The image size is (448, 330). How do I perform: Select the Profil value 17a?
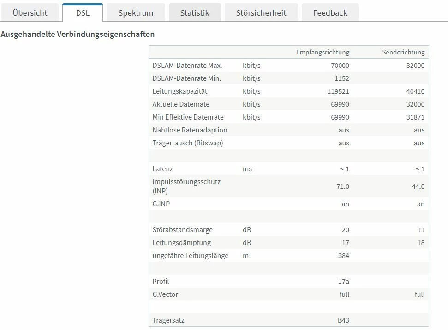click(344, 282)
